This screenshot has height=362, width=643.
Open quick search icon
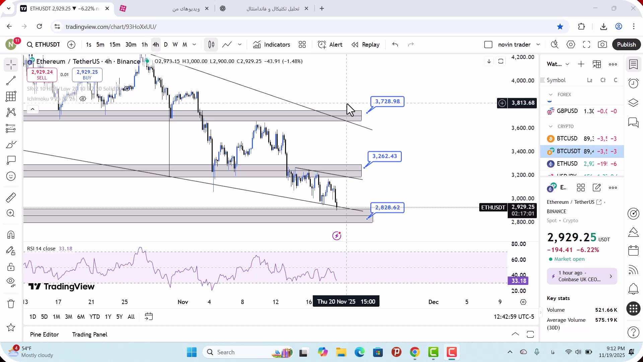(x=555, y=45)
